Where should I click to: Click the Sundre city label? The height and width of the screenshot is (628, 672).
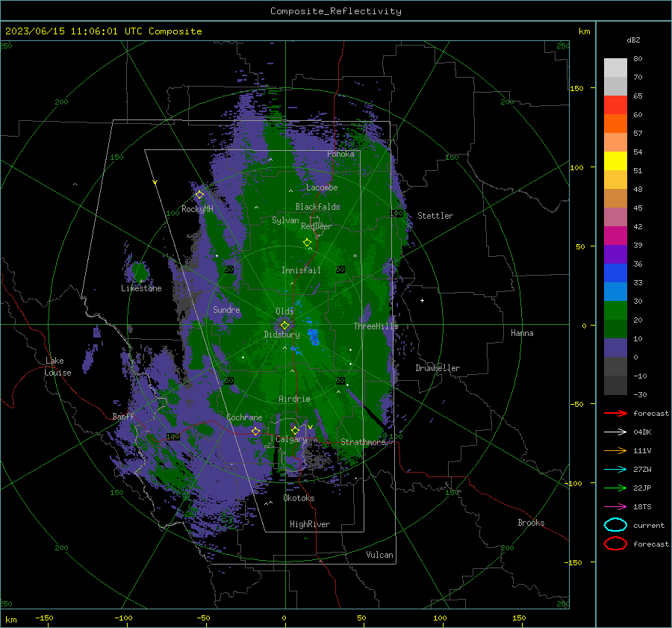(226, 310)
